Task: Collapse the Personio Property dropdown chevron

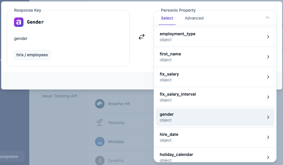Action: tap(267, 18)
